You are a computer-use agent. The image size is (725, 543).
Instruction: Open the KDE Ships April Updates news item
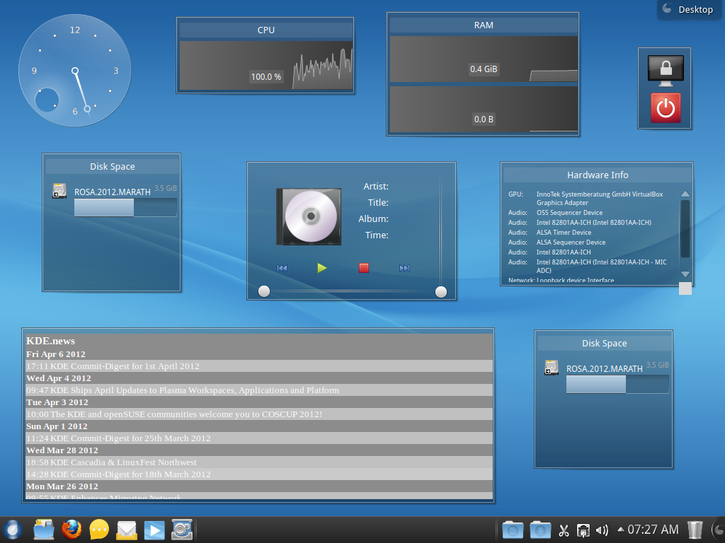tap(183, 390)
